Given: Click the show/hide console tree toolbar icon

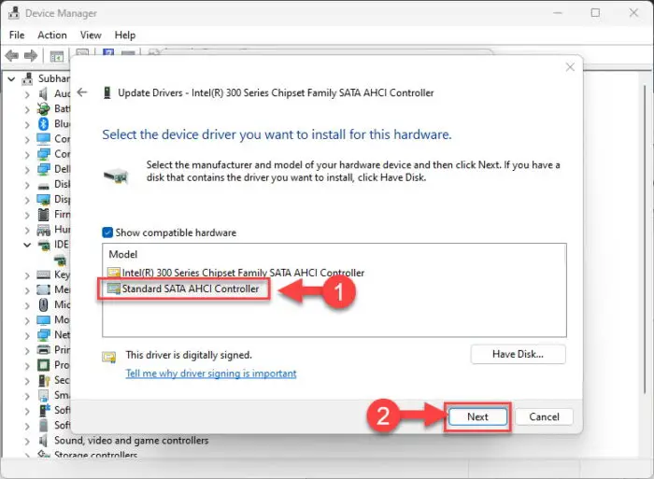Looking at the screenshot, I should point(57,56).
